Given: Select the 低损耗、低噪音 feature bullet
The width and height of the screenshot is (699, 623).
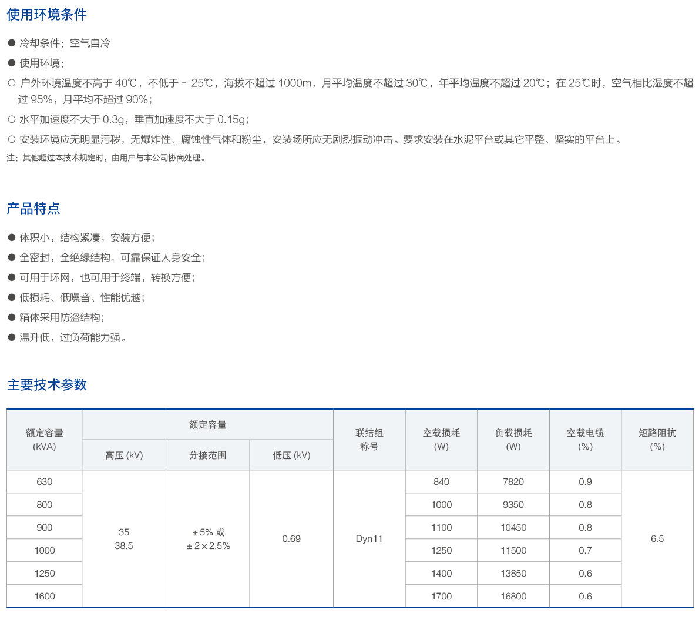Looking at the screenshot, I should tap(82, 297).
